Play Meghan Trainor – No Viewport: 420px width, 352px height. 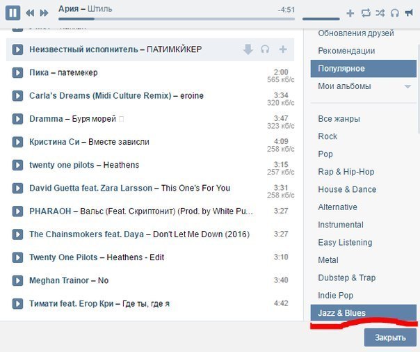[x=18, y=280]
